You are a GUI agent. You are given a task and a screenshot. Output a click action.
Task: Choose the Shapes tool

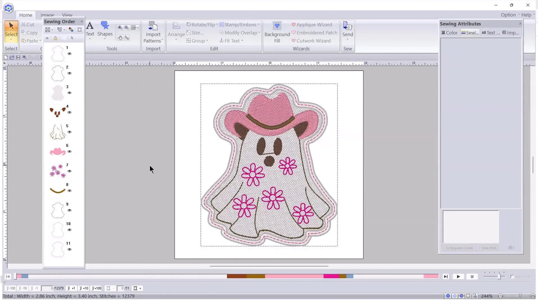click(105, 30)
